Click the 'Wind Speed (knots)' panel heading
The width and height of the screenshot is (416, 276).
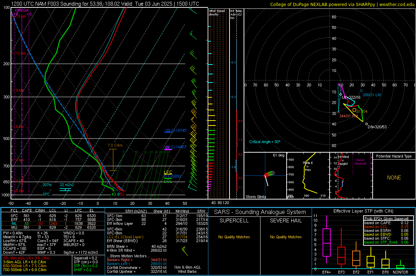click(217, 13)
